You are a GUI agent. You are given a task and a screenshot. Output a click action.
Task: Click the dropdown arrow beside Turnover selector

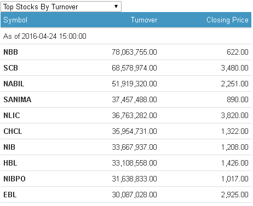pos(116,7)
